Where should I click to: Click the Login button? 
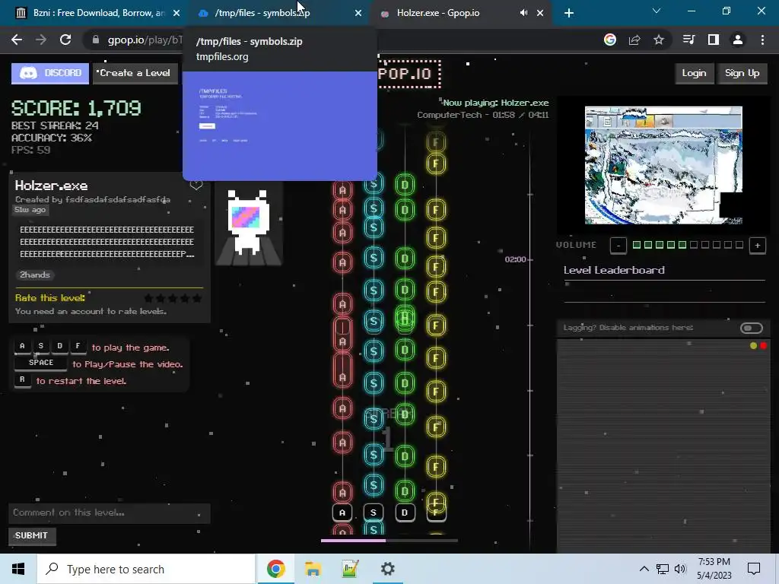coord(694,73)
